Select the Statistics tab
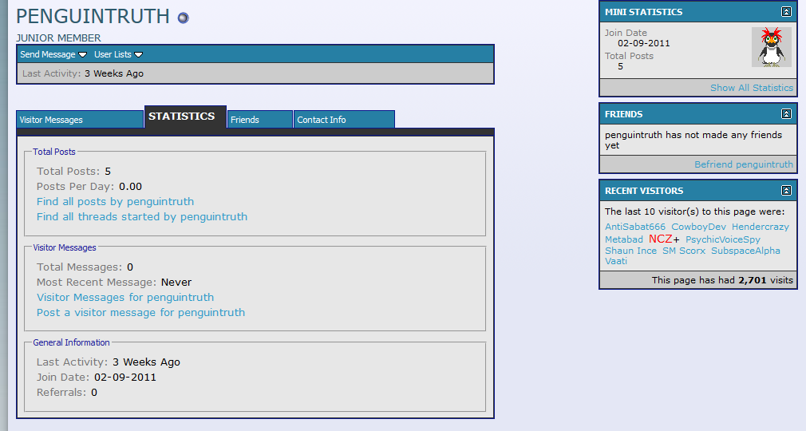This screenshot has height=431, width=806. (185, 117)
